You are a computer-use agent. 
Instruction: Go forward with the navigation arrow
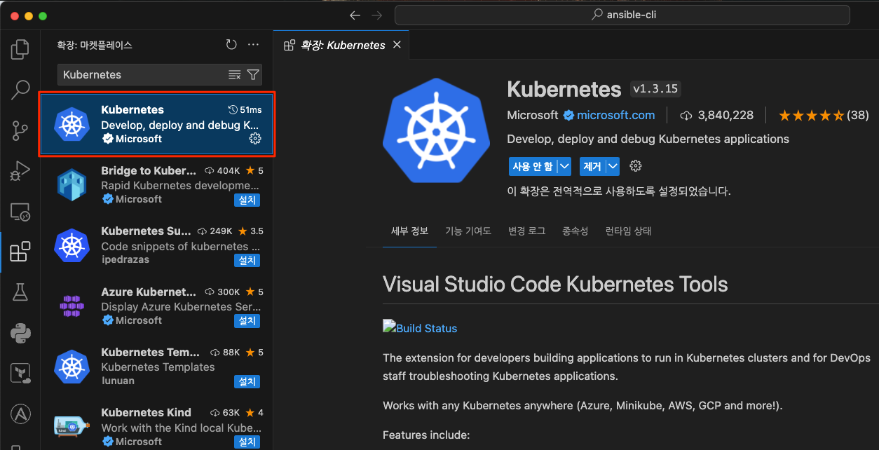[377, 15]
